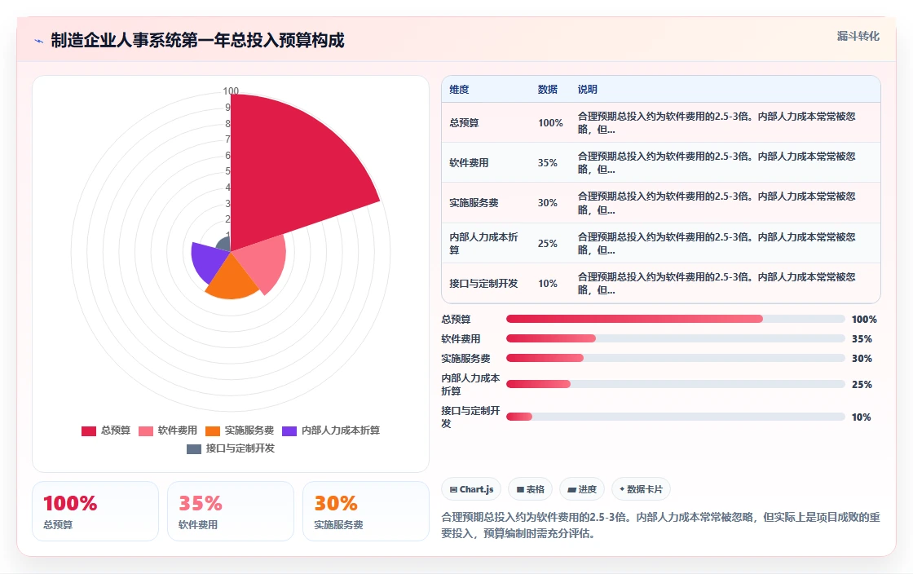Click the 35% cell in table

pyautogui.click(x=547, y=163)
